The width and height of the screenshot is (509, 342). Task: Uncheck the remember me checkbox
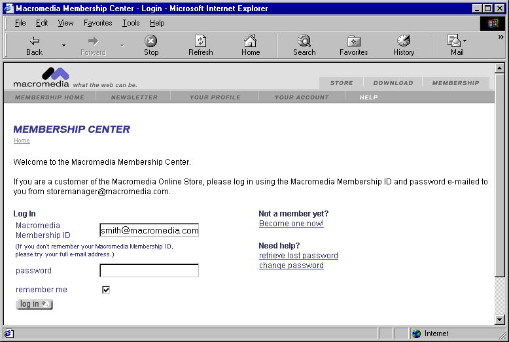(106, 290)
